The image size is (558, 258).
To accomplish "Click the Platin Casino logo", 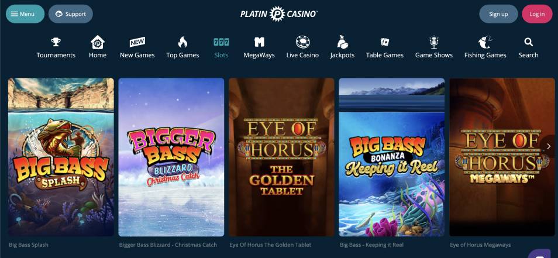I will coord(278,14).
